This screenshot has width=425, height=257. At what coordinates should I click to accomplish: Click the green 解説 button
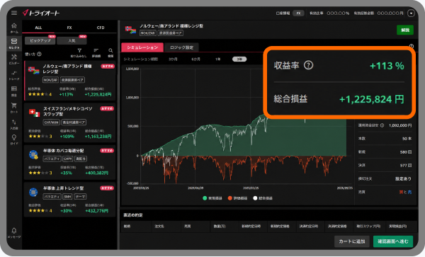pos(405,30)
